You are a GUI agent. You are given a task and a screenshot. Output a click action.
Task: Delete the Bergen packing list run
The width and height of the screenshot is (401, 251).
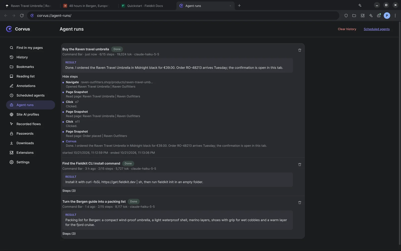click(299, 203)
